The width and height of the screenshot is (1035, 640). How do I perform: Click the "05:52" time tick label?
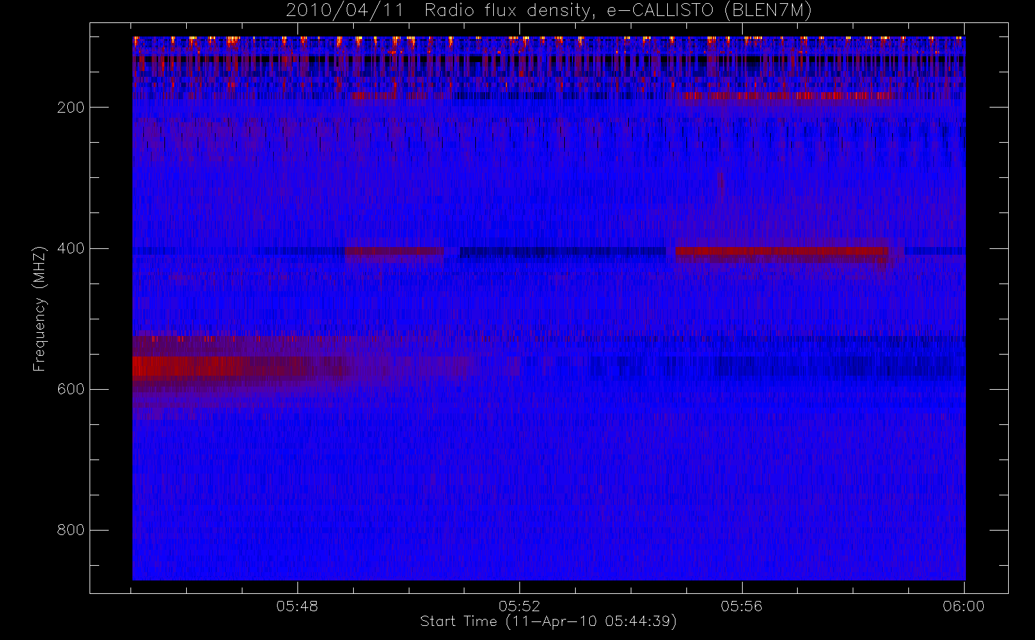pyautogui.click(x=519, y=606)
